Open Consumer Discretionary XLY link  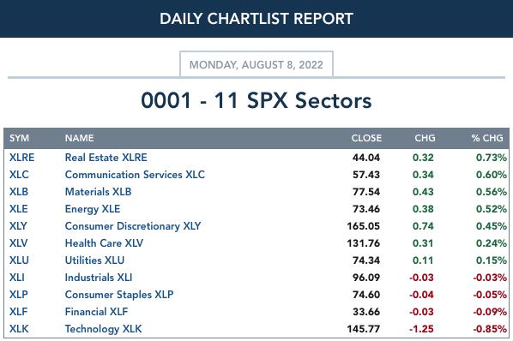133,226
